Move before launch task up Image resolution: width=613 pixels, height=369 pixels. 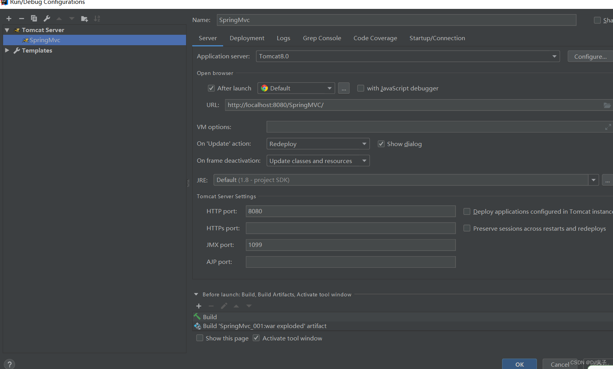236,306
